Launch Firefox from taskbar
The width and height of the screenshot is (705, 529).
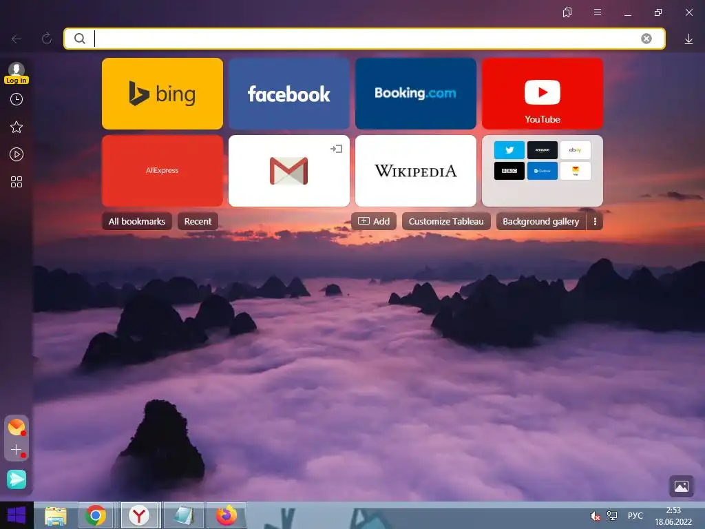(227, 515)
